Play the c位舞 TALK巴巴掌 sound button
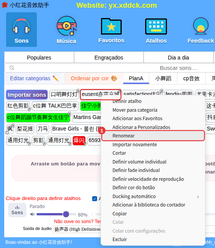 coord(55,106)
